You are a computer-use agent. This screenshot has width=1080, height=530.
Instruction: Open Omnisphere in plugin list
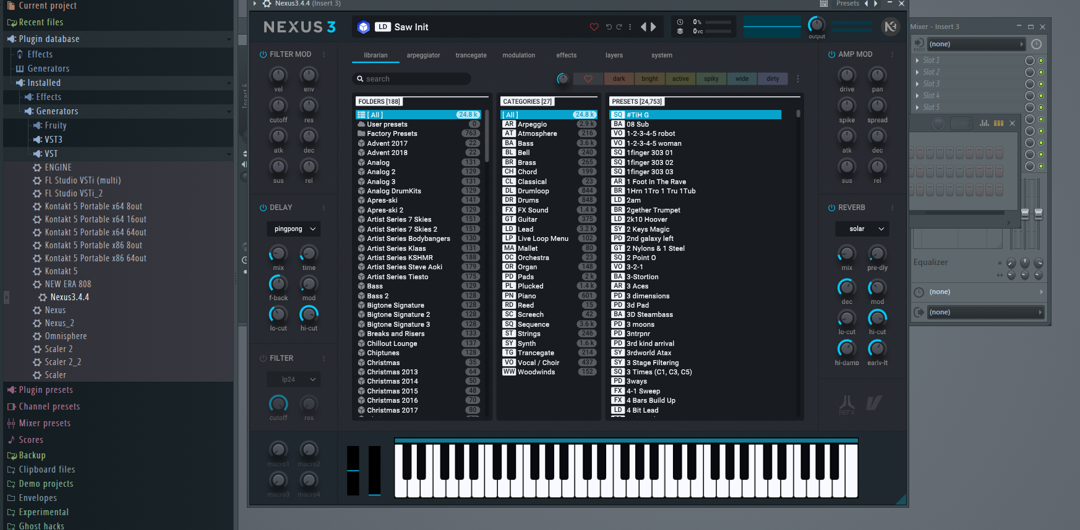coord(66,336)
